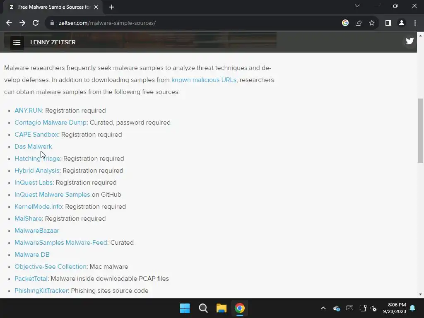Open Chrome's three-dot menu
This screenshot has height=318, width=424.
coord(415,23)
